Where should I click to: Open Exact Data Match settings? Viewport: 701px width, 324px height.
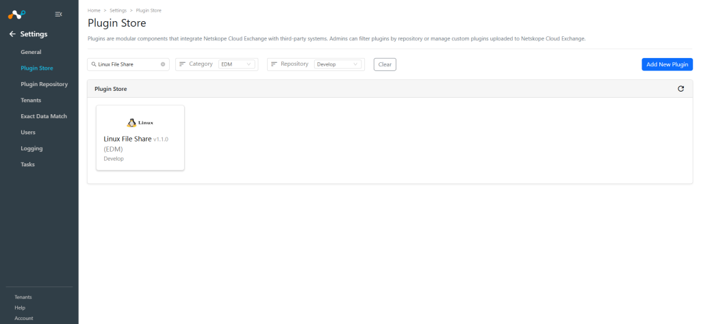click(x=44, y=116)
